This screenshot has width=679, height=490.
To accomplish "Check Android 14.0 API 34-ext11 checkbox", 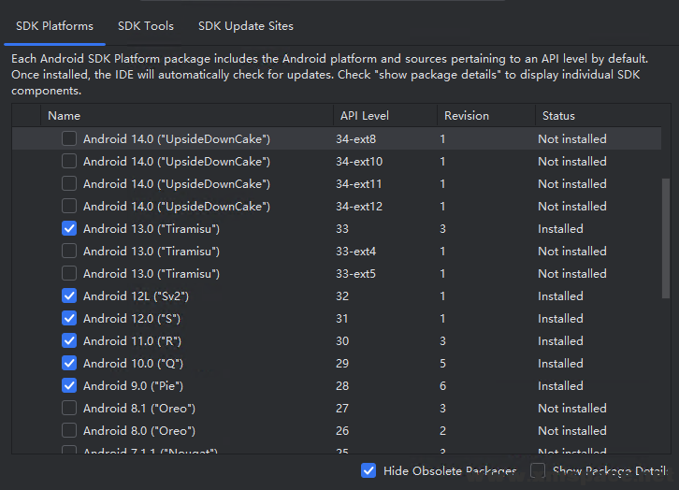I will [69, 183].
